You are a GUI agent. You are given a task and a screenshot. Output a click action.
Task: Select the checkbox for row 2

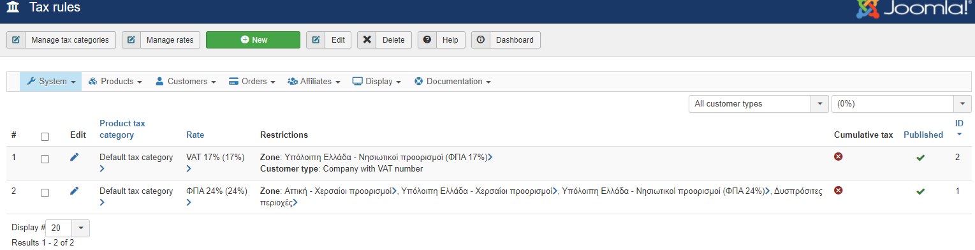[x=45, y=193]
